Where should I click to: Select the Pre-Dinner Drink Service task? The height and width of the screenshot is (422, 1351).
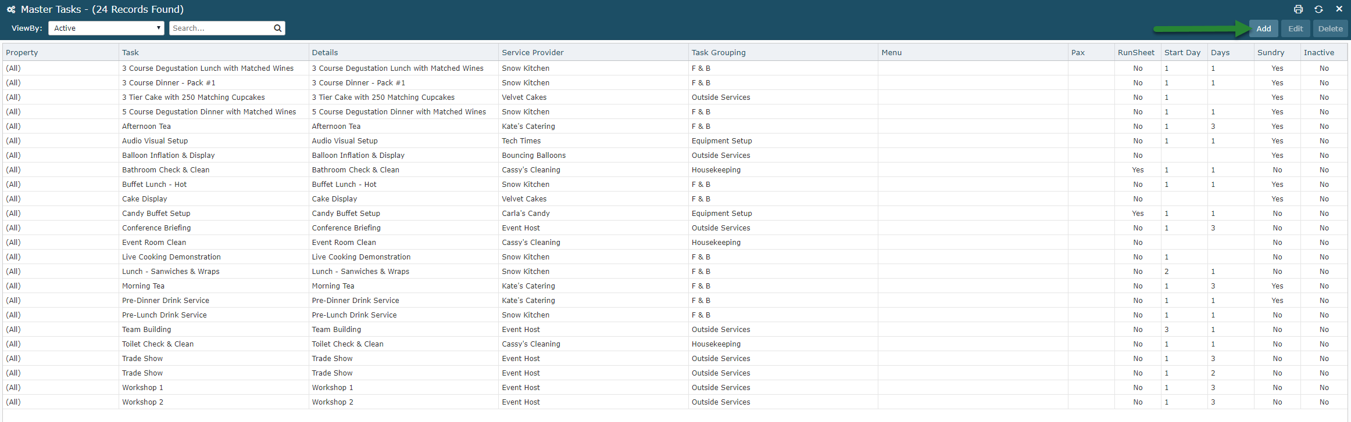coord(165,300)
